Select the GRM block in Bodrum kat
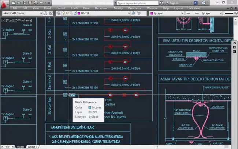 [72, 95]
